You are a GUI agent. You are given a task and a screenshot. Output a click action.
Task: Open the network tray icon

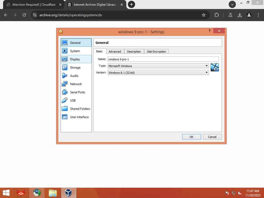click(233, 193)
